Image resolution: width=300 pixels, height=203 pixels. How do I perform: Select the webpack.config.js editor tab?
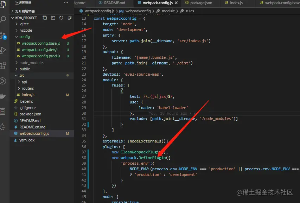click(158, 3)
